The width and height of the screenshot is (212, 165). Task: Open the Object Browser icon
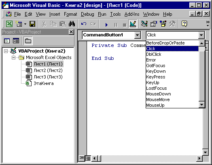click(163, 24)
